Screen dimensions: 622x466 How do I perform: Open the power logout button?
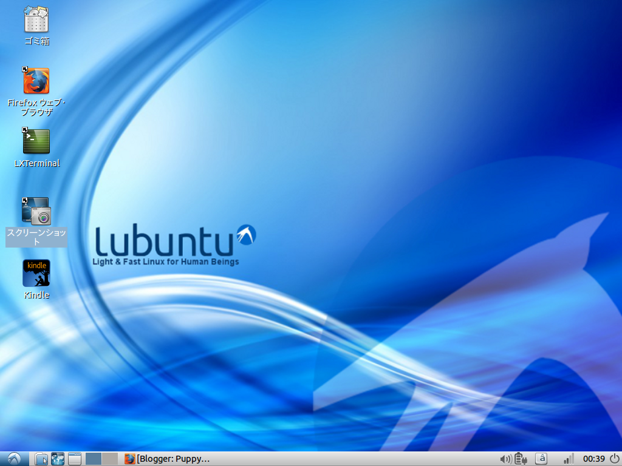click(615, 459)
